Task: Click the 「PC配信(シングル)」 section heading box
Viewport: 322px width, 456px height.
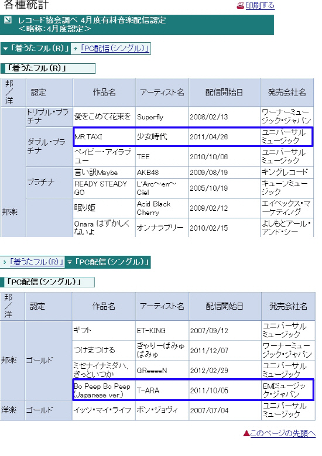Action: click(47, 282)
